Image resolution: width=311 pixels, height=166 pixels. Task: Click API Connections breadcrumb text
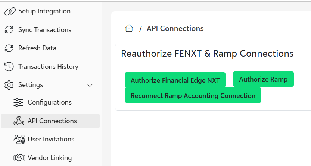pyautogui.click(x=175, y=29)
